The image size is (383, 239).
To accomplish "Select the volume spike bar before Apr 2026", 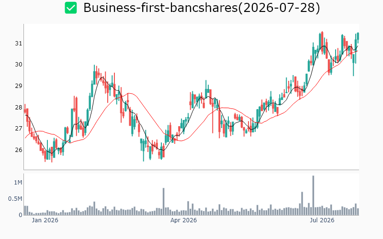I will click(x=164, y=202).
